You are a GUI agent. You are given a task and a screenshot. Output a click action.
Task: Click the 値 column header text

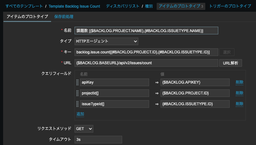tap(162, 74)
